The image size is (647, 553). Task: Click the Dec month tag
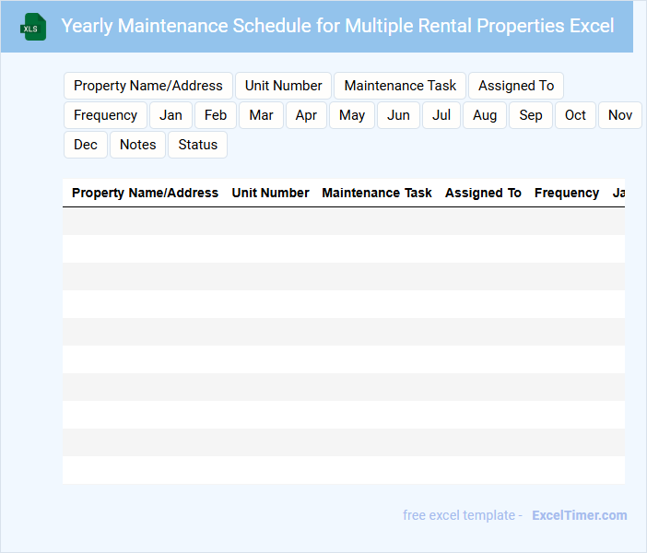86,145
